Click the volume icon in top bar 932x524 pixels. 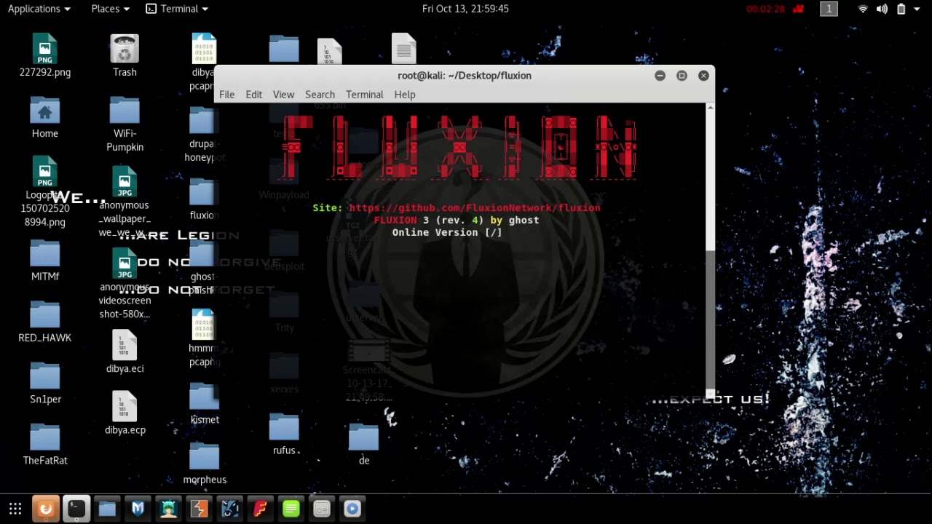pyautogui.click(x=882, y=9)
